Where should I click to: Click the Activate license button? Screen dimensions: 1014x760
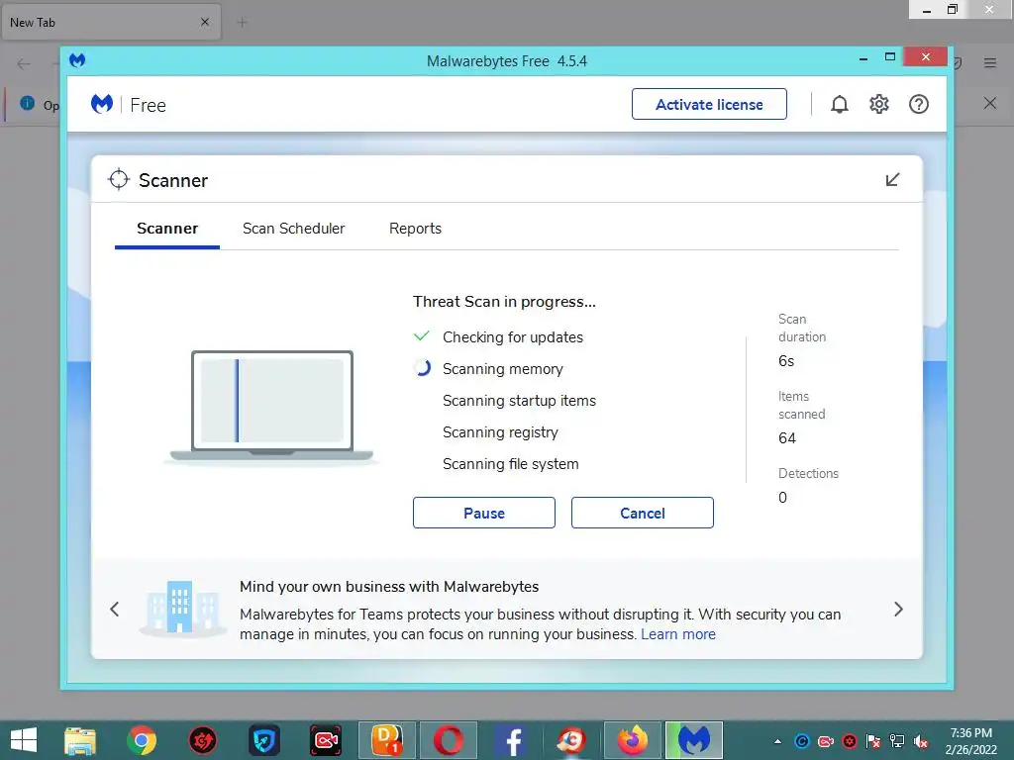[709, 104]
